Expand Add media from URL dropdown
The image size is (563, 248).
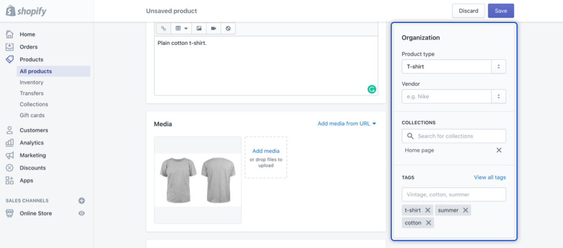[347, 123]
